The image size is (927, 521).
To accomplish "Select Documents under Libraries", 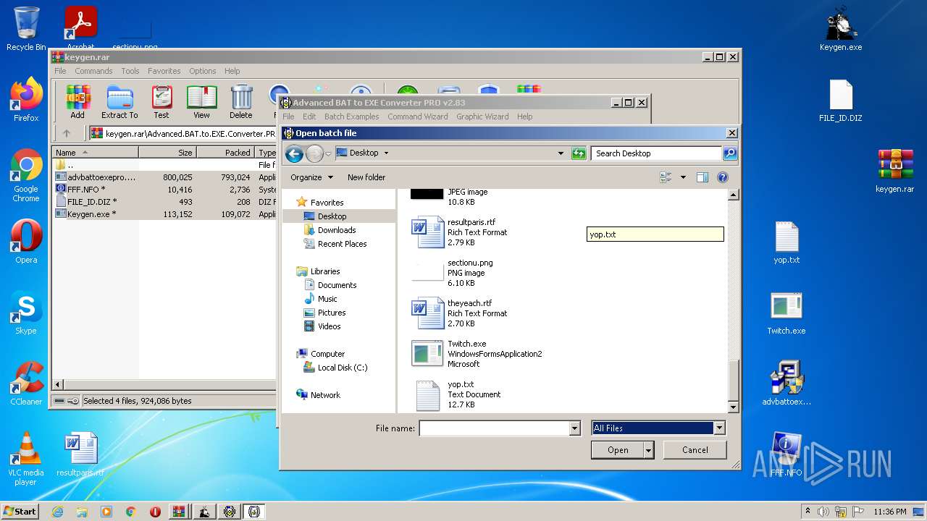I will 337,285.
